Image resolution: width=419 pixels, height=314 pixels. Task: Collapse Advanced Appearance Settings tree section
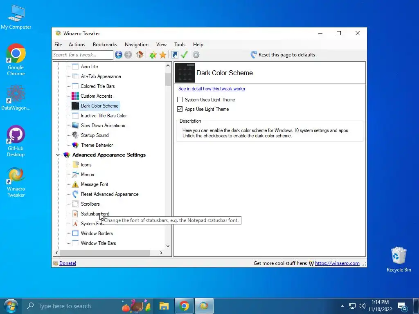pyautogui.click(x=58, y=155)
